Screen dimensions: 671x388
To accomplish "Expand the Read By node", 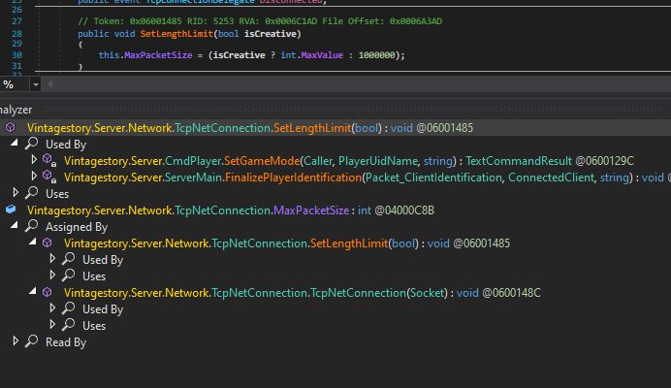I will pos(16,341).
